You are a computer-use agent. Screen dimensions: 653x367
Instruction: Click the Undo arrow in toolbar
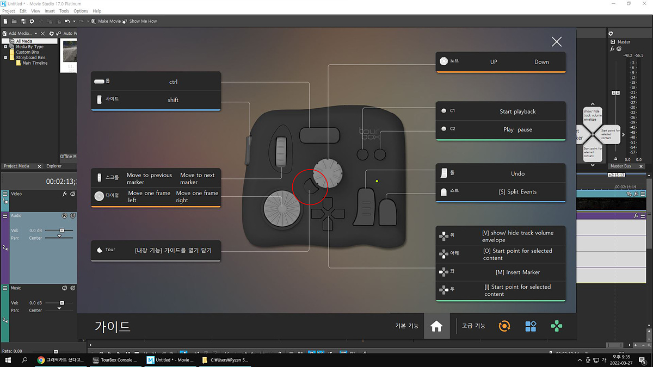coord(66,21)
